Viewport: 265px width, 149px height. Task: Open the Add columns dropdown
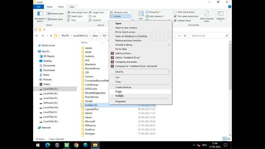click(155, 16)
